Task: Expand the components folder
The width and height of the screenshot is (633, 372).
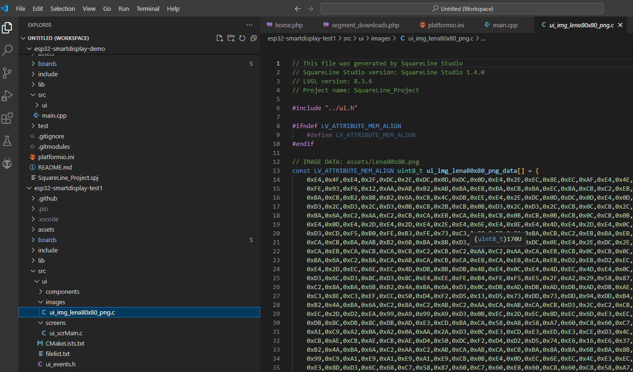Action: [62, 291]
